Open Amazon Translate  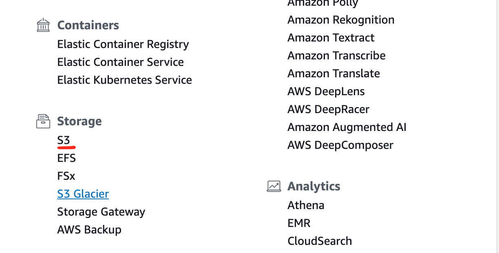pyautogui.click(x=334, y=74)
